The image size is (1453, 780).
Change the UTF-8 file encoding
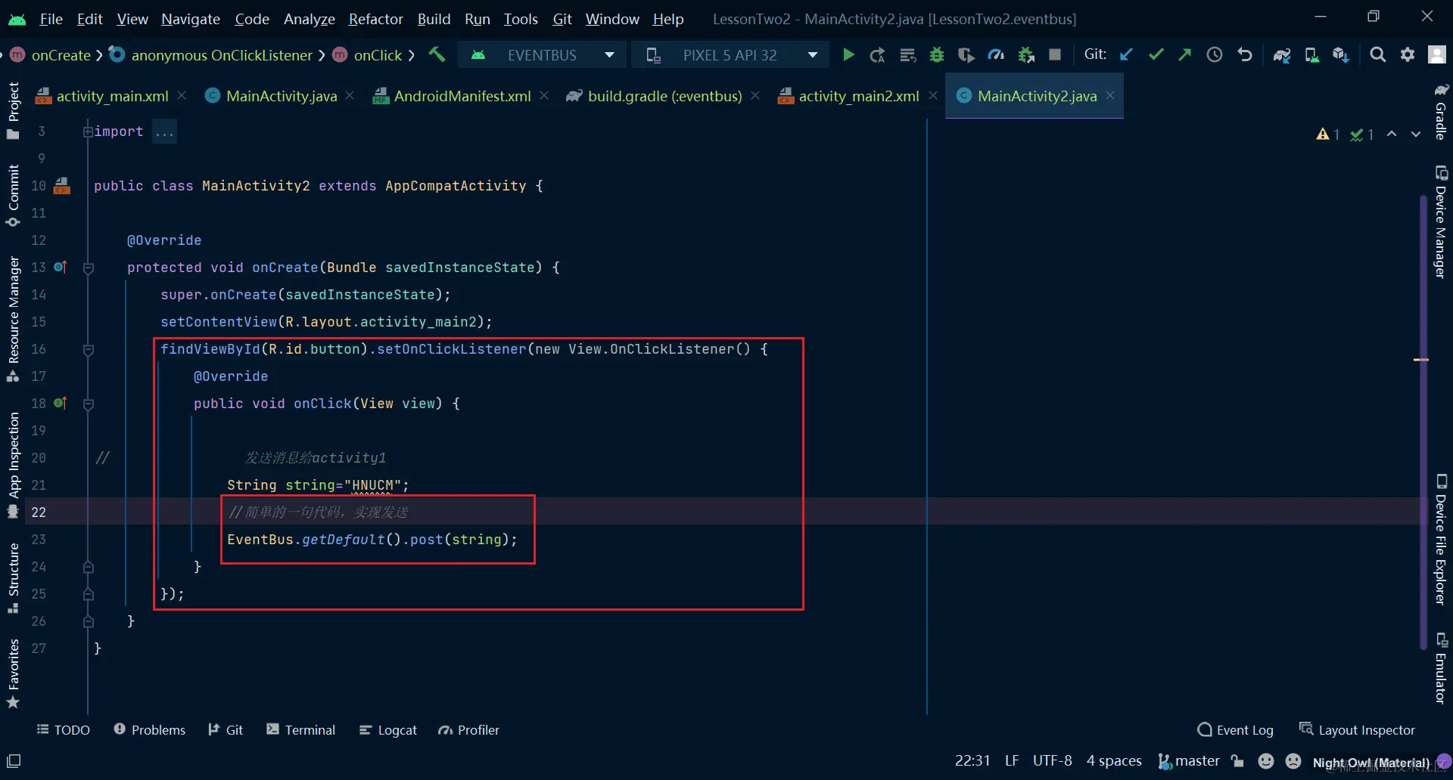(1053, 760)
